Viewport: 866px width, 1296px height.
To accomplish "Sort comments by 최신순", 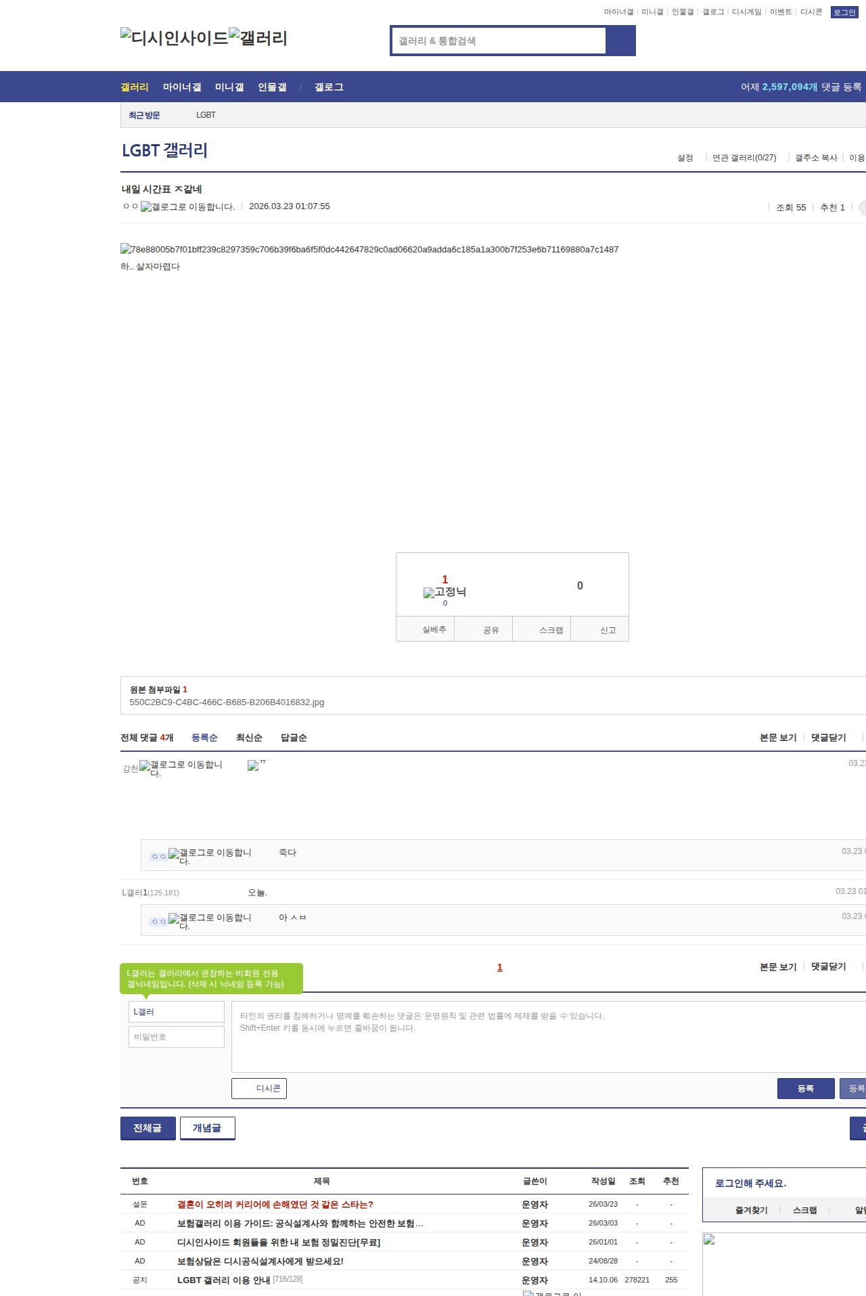I will click(x=249, y=738).
